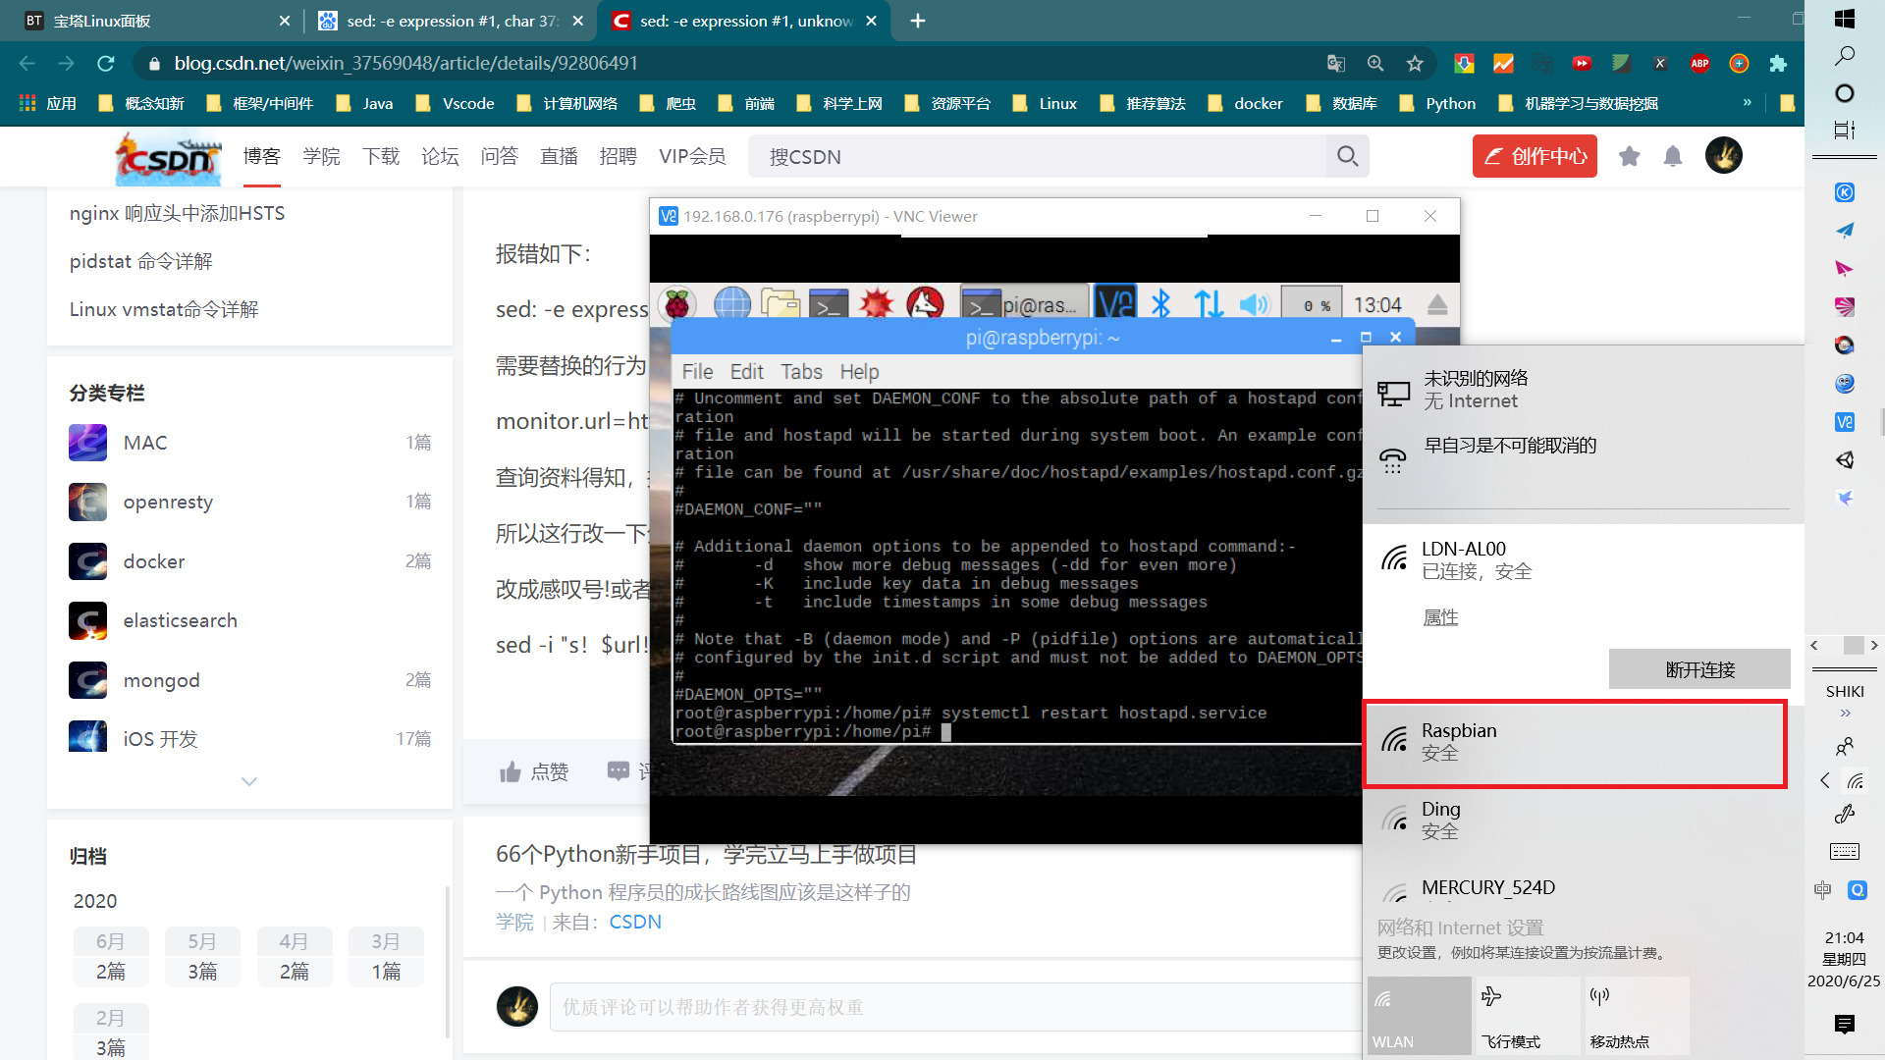Screen dimensions: 1885x1060
Task: Click the CPU usage meter on the Pi taskbar
Action: click(1312, 303)
